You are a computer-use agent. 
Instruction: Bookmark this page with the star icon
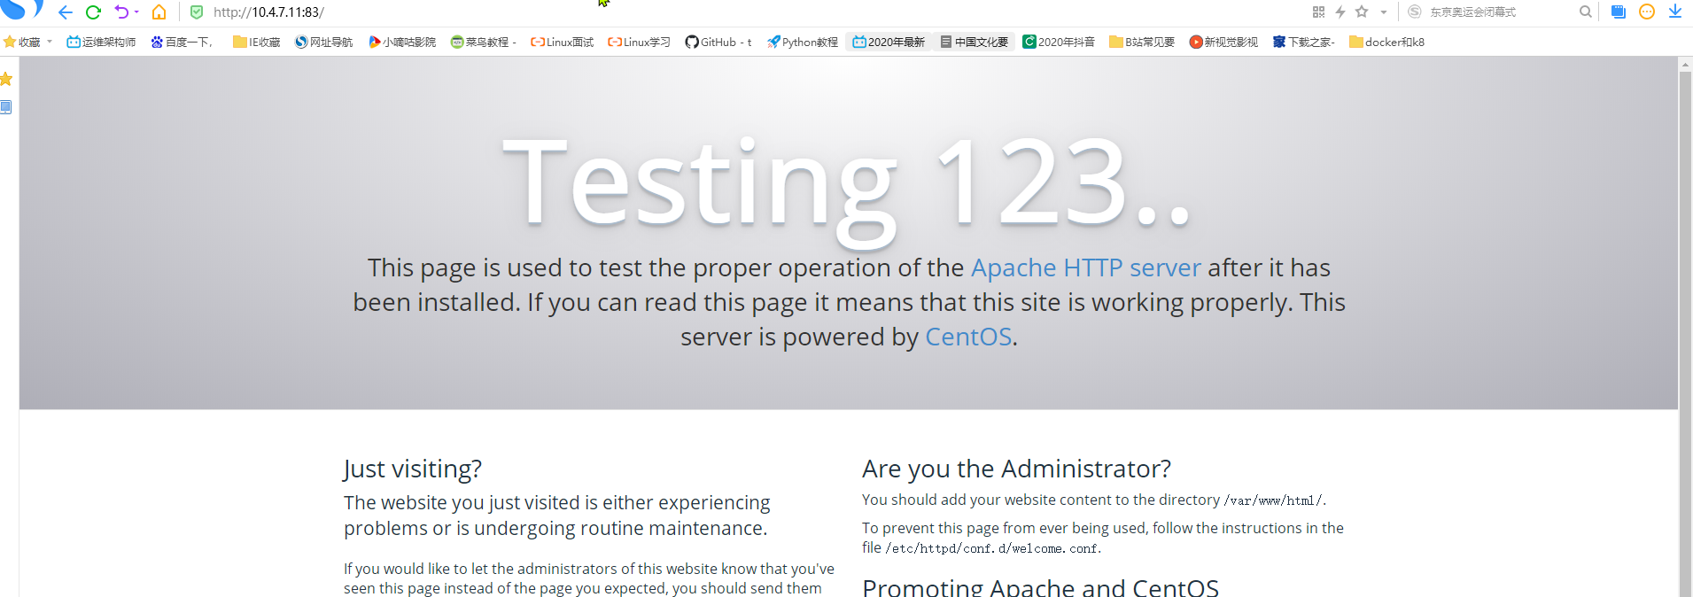click(x=1363, y=12)
